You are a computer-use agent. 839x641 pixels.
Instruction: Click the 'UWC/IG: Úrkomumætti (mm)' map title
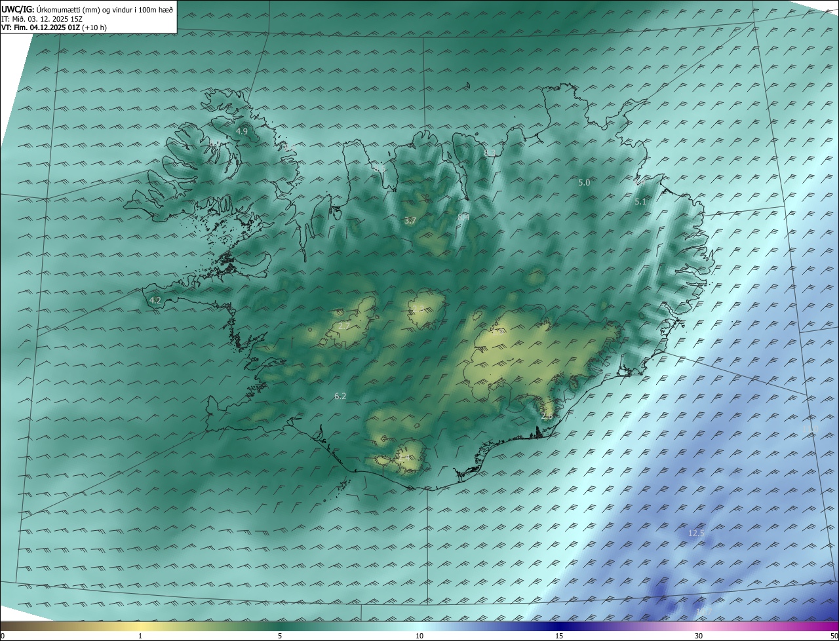point(87,9)
